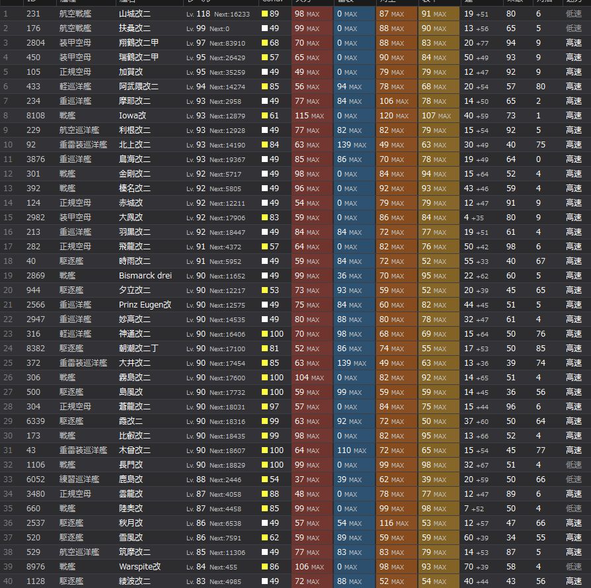Select the level text Next:455
Image resolution: width=591 pixels, height=588 pixels.
click(x=223, y=567)
